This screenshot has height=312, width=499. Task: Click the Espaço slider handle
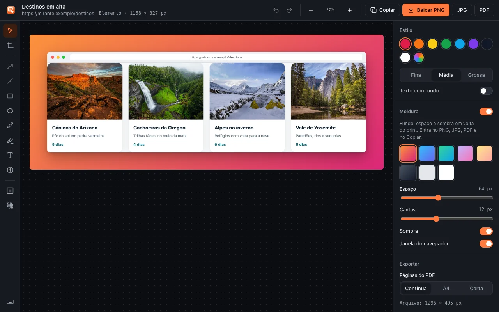(438, 198)
